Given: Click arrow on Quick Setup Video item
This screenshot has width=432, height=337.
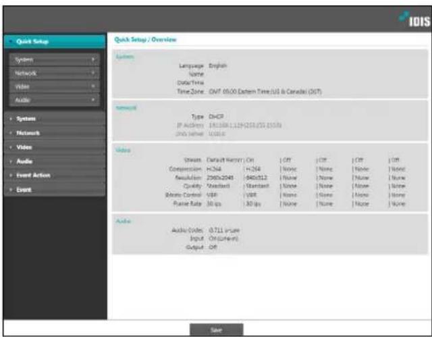Looking at the screenshot, I should pyautogui.click(x=93, y=86).
